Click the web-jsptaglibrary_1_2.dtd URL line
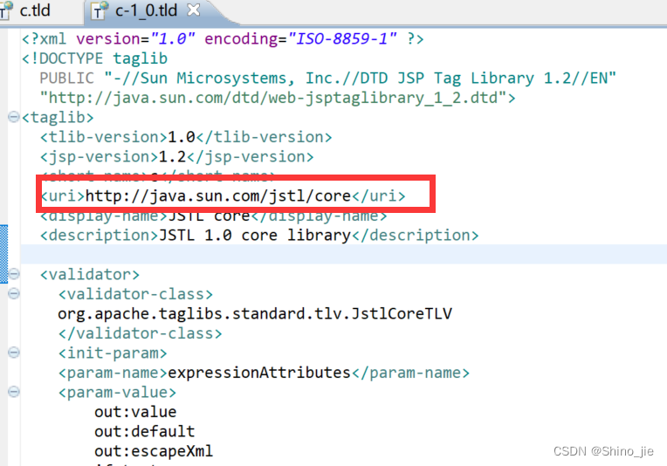The height and width of the screenshot is (466, 667). (x=278, y=98)
